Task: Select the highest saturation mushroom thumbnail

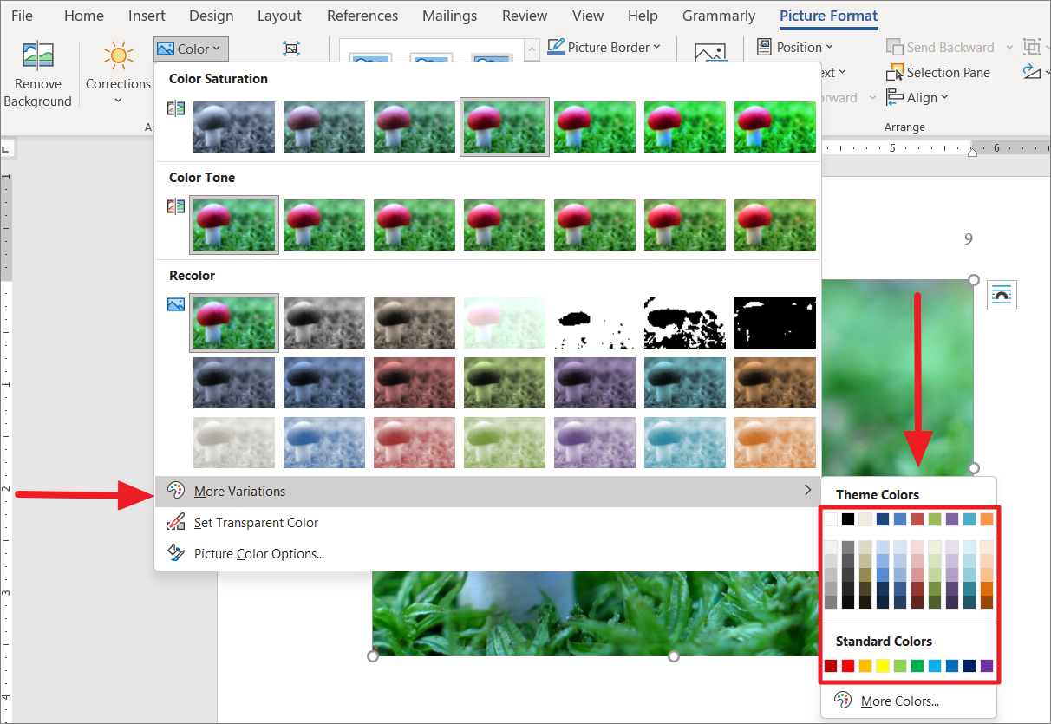Action: click(774, 126)
